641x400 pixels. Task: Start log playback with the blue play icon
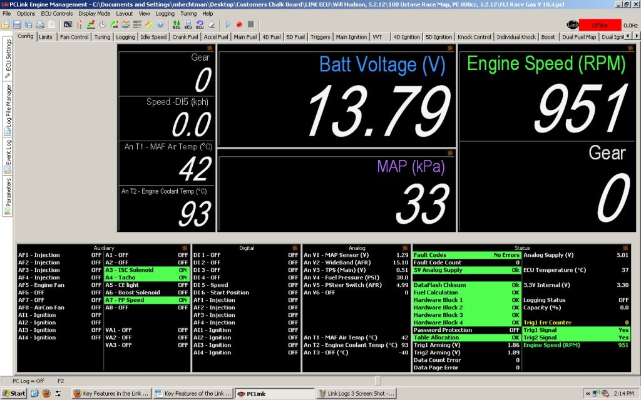228,24
